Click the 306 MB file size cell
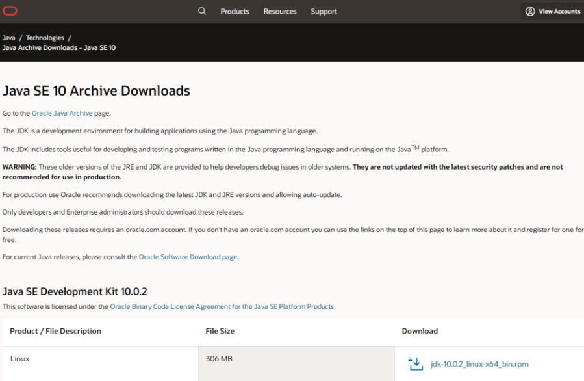Screen dimensions: 584x381 point(219,359)
